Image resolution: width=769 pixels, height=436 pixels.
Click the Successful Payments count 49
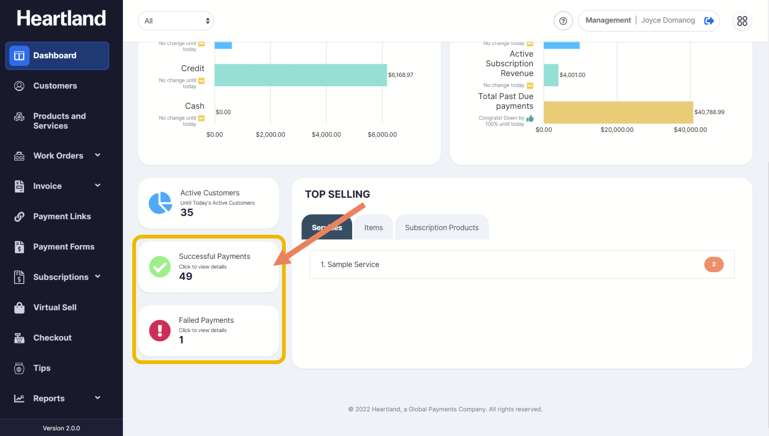186,277
